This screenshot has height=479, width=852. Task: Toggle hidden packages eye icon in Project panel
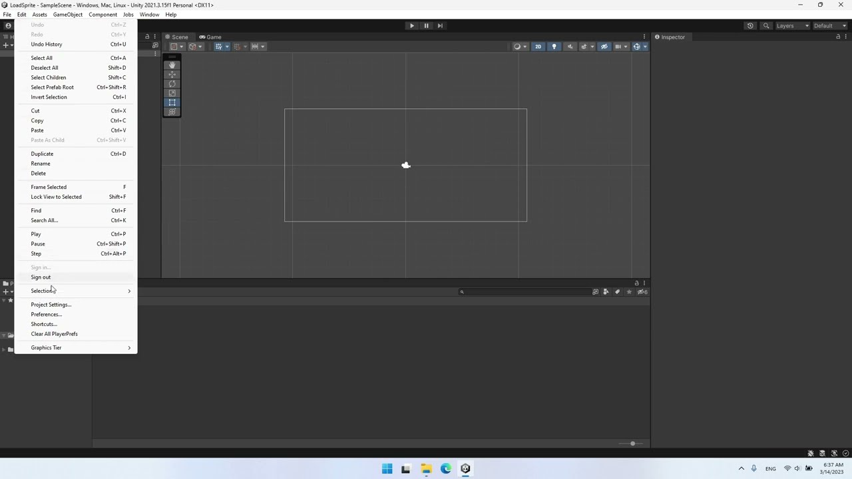pos(642,292)
